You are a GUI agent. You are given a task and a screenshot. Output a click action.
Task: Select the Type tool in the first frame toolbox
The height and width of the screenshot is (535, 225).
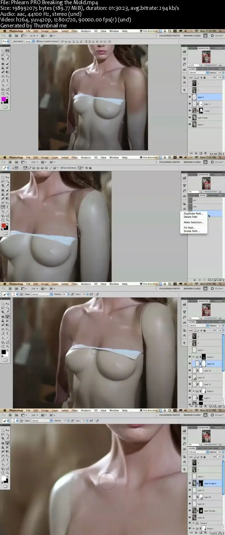coord(7,81)
